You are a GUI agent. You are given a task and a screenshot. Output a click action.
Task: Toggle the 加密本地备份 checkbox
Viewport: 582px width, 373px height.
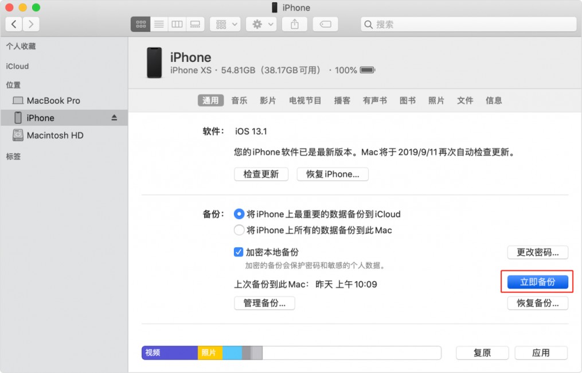coord(239,252)
